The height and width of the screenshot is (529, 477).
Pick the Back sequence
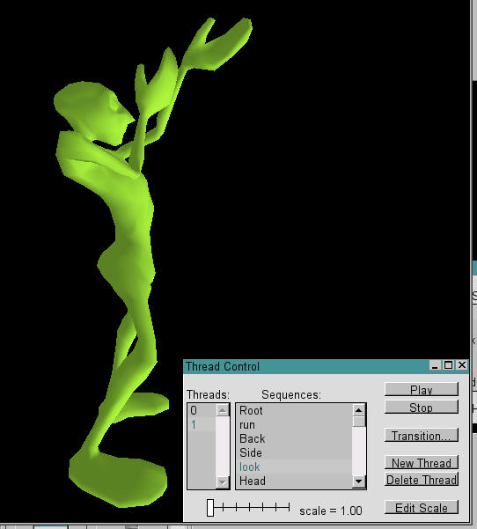[294, 438]
